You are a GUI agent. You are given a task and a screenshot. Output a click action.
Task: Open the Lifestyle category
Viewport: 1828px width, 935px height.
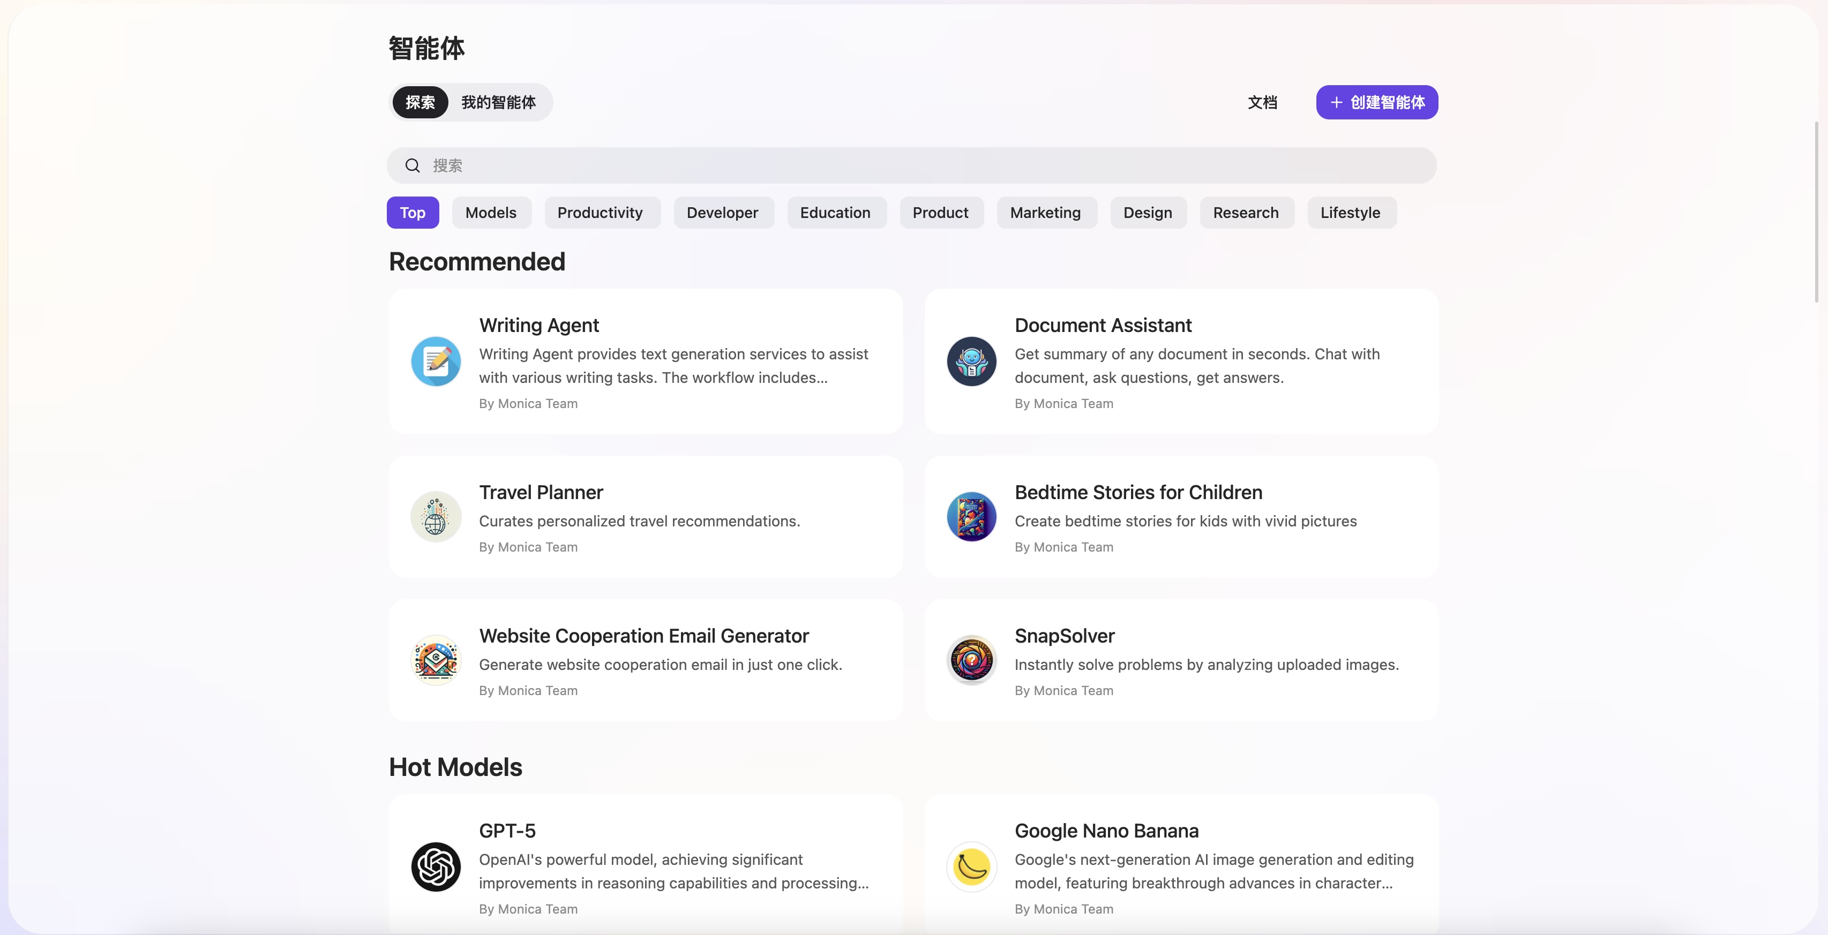1350,213
